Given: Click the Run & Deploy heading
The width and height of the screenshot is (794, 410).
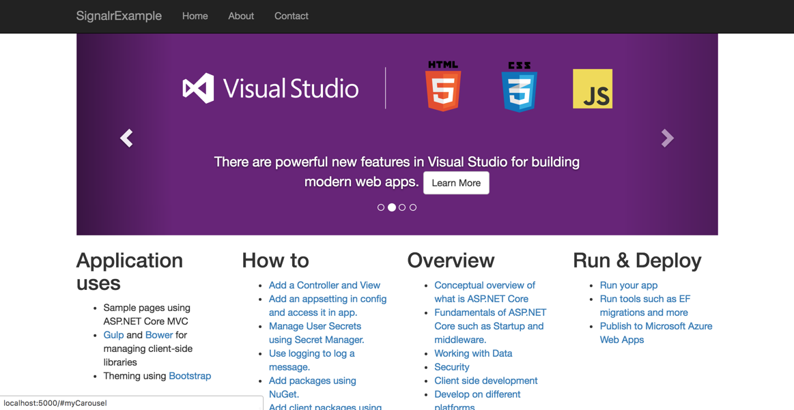Looking at the screenshot, I should [x=638, y=261].
